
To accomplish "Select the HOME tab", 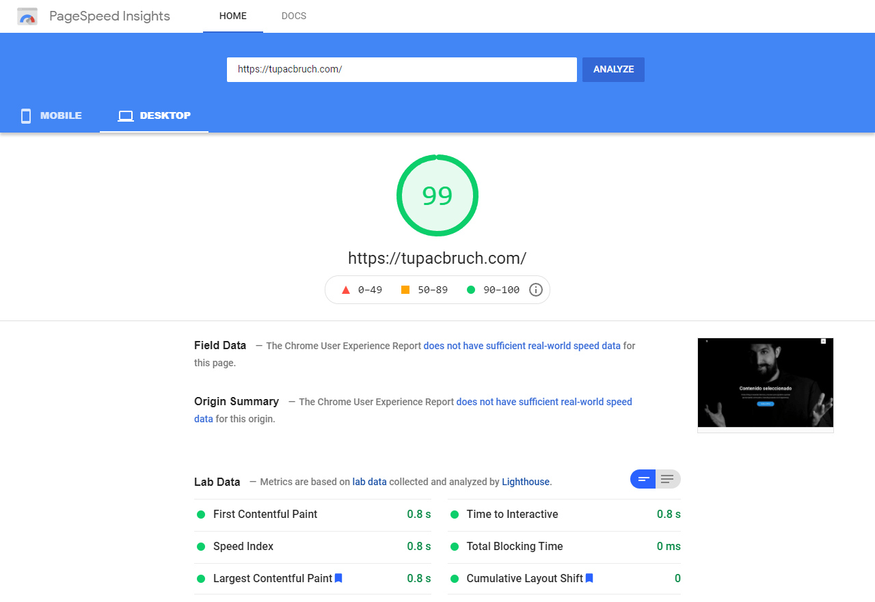I will click(x=232, y=16).
